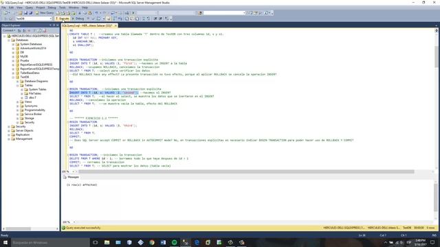Collapse the Tables folder under TestDB
This screenshot has width=440, height=247.
click(17, 85)
